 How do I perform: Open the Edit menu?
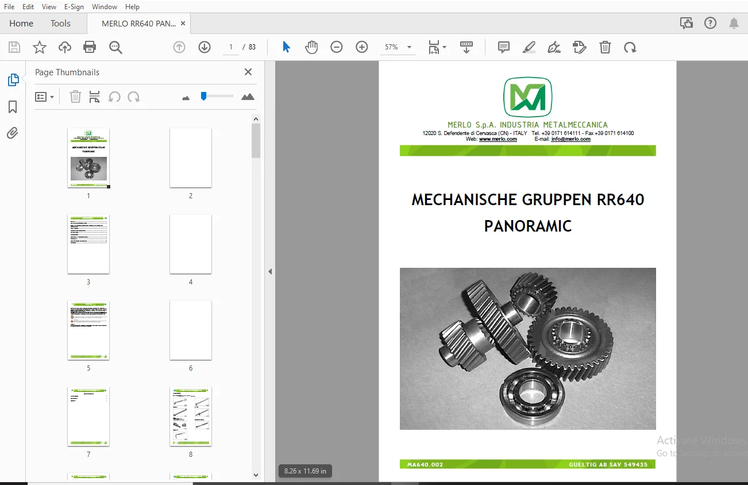[28, 7]
